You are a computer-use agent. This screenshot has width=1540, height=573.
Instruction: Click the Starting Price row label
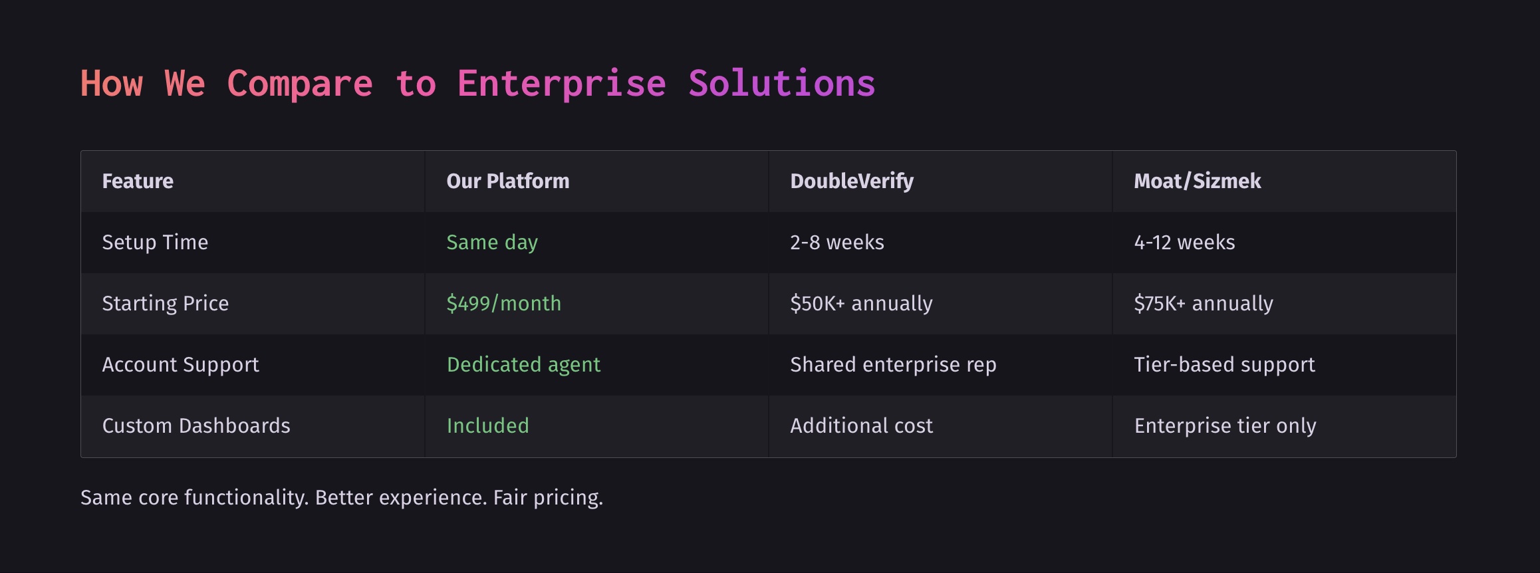click(165, 304)
